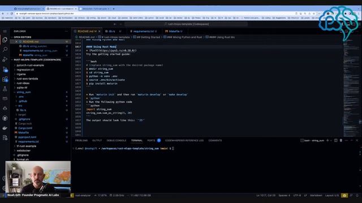Click the terminal prompt input area
The image size is (362, 203).
coord(173,149)
